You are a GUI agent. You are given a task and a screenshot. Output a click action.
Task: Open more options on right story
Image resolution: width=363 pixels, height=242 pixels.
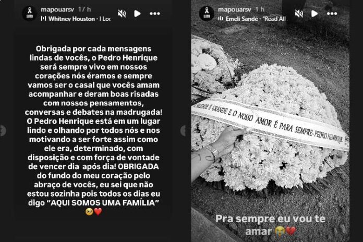[332, 14]
